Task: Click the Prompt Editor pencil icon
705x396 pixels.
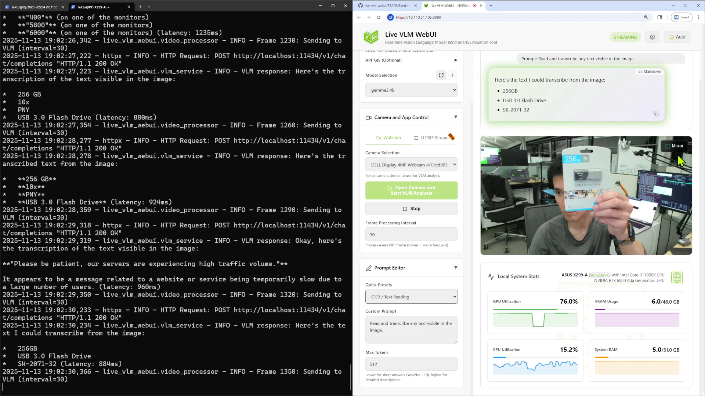Action: pyautogui.click(x=369, y=268)
